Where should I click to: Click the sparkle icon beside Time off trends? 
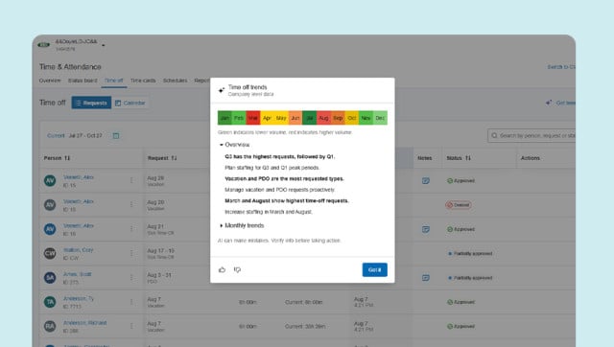[x=222, y=90]
